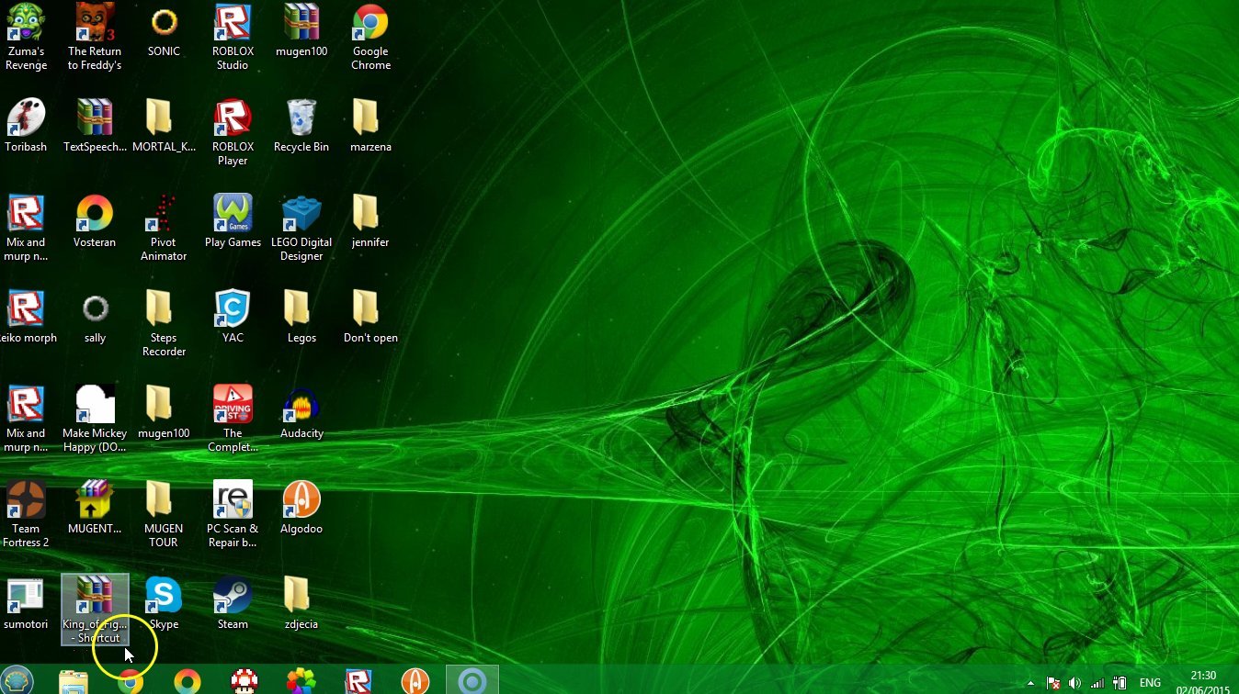Check the battery power tray icon
The width and height of the screenshot is (1239, 694).
[1120, 683]
